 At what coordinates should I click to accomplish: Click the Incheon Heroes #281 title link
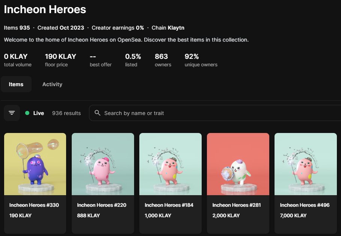point(237,205)
